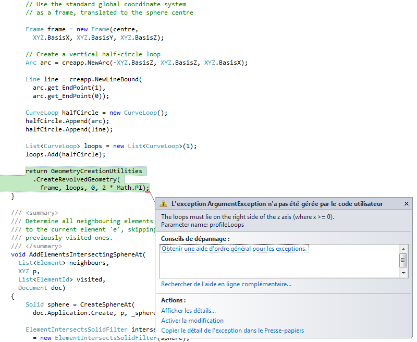Select "Activer la modification" action
Viewport: 417px width, 342px height.
click(x=192, y=320)
